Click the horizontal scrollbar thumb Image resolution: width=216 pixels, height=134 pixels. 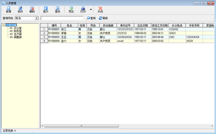[81, 126]
